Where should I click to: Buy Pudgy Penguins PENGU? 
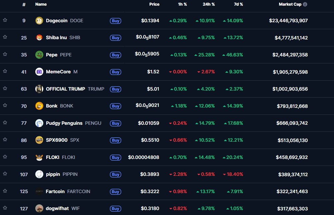coord(116,123)
